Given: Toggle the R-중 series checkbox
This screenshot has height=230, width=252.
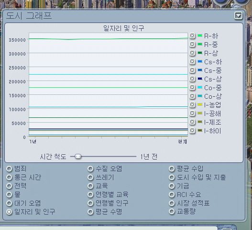Looking at the screenshot, I should tap(192, 44).
